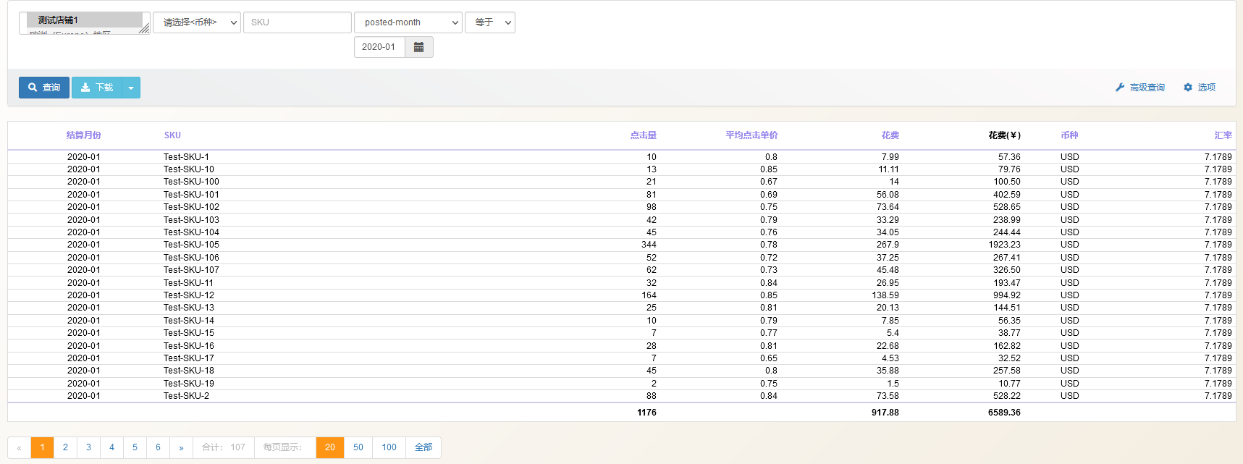
Task: Open the 请选择<币种> currency dropdown
Action: (197, 22)
